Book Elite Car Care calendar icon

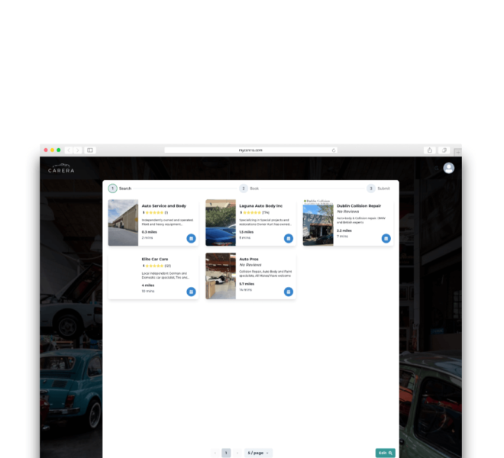coord(191,292)
